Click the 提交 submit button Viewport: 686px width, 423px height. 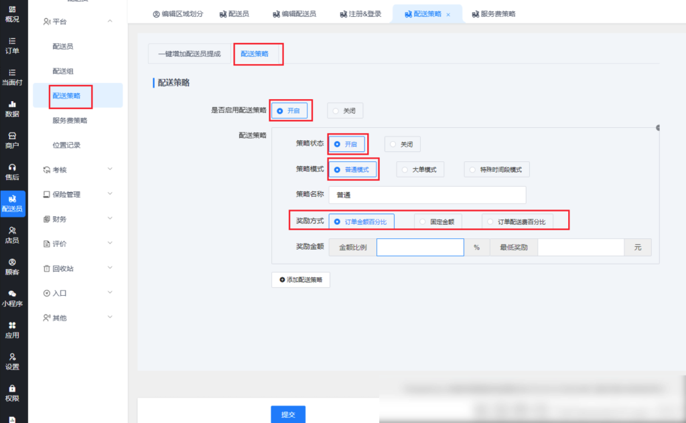[x=288, y=414]
